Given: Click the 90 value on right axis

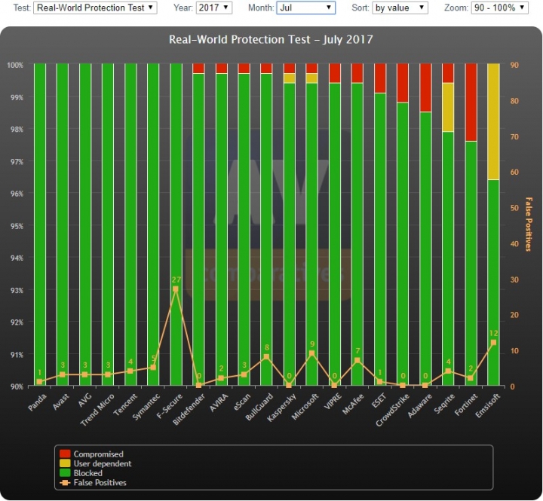Looking at the screenshot, I should pyautogui.click(x=514, y=65).
